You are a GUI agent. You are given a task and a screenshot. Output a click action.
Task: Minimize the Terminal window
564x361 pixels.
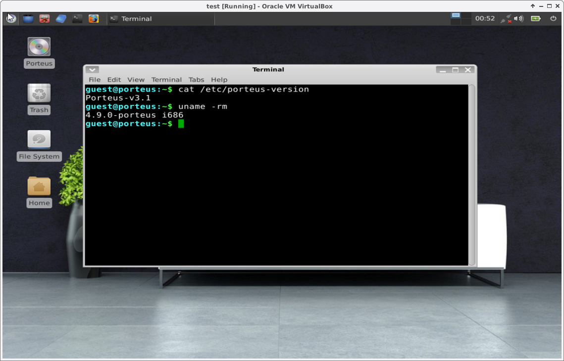442,70
